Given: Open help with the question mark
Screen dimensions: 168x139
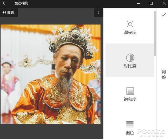Looking at the screenshot, I should click(98, 12).
